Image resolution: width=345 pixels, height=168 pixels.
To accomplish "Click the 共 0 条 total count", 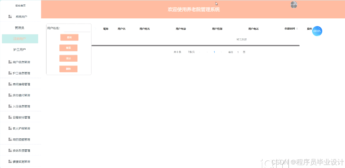I will click(177, 52).
